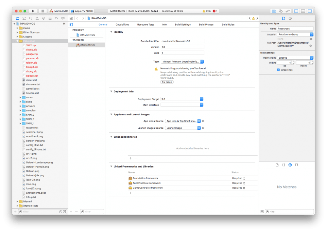
Task: Switch to the Build Phases tab
Action: [x=206, y=25]
